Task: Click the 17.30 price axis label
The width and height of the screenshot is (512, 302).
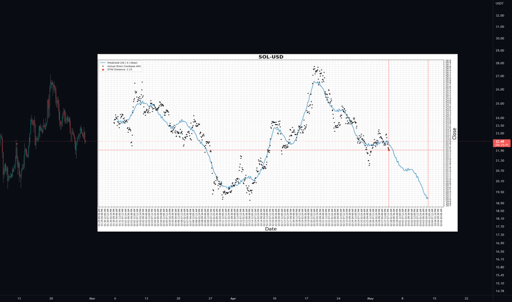Action: 499,235
